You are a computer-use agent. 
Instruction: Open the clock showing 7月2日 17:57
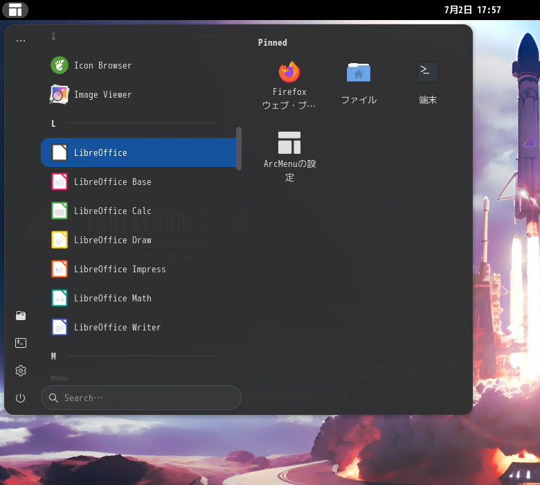(x=472, y=10)
